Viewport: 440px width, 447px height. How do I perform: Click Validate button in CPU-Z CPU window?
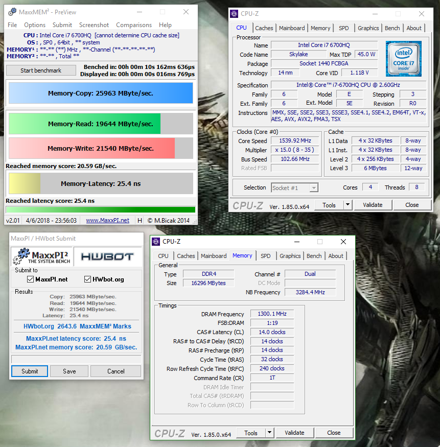(x=373, y=205)
